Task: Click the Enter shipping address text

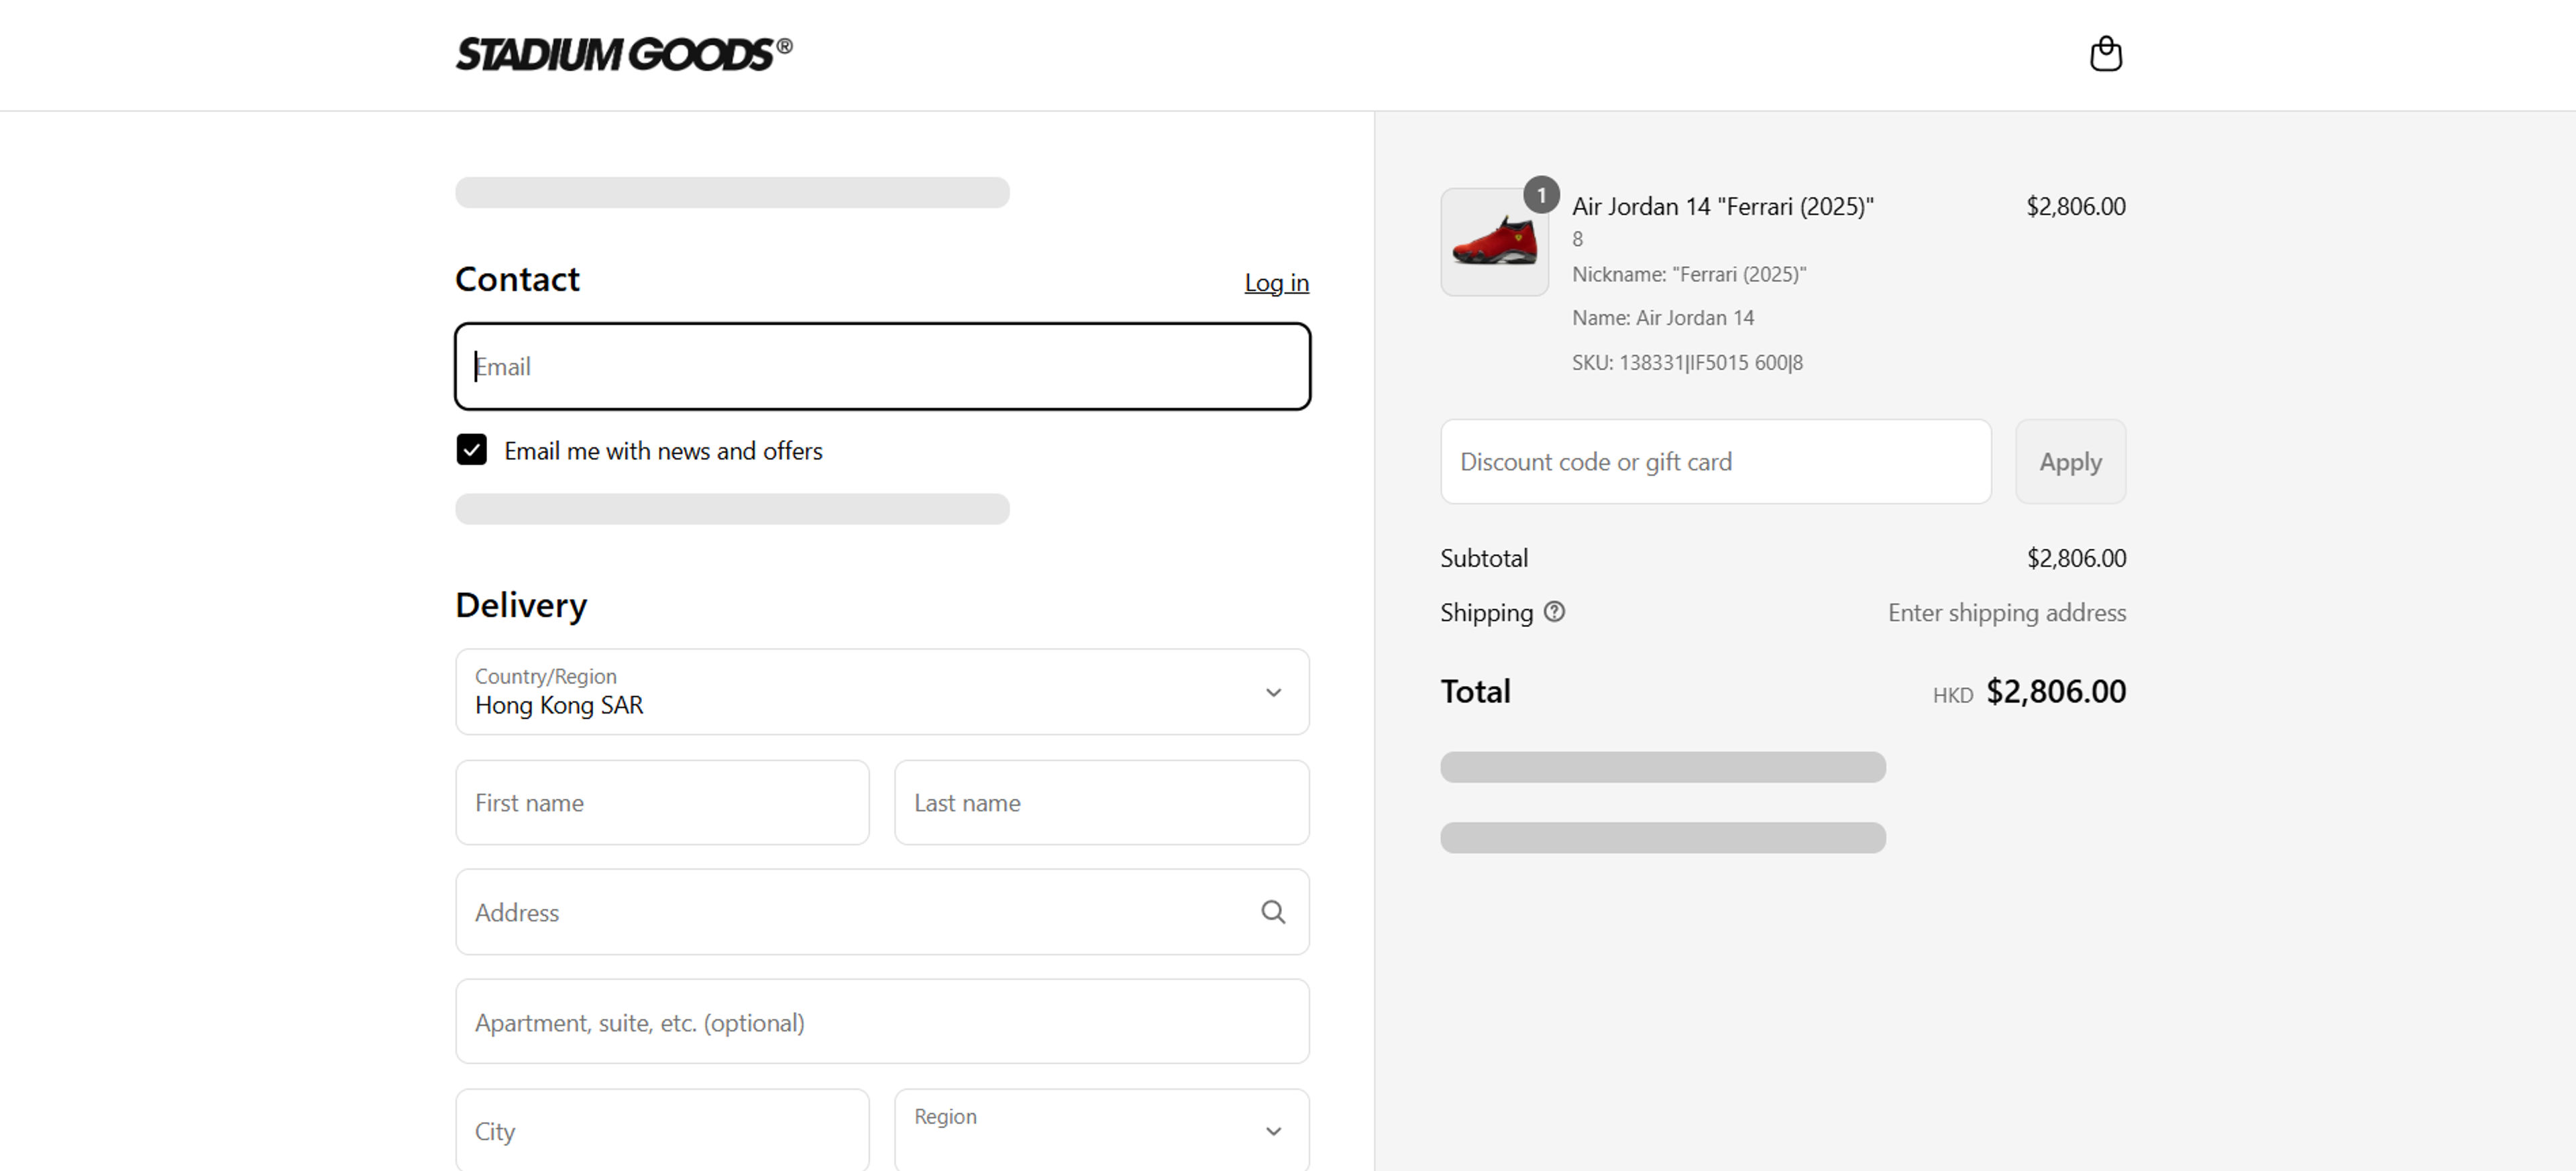Action: pos(2006,612)
